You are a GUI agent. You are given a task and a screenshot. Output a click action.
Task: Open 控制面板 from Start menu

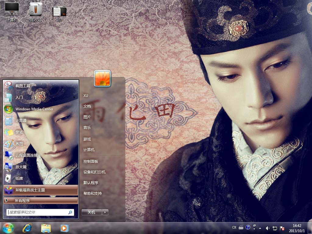click(91, 161)
